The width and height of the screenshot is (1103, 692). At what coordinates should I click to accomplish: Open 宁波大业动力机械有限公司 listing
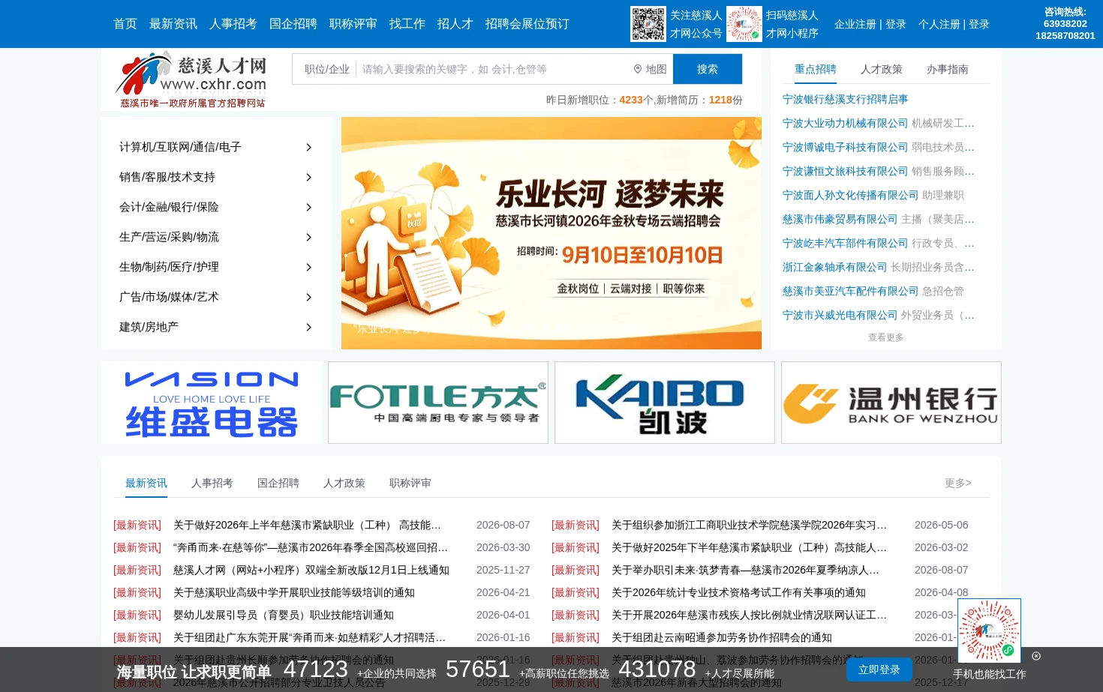click(x=846, y=123)
